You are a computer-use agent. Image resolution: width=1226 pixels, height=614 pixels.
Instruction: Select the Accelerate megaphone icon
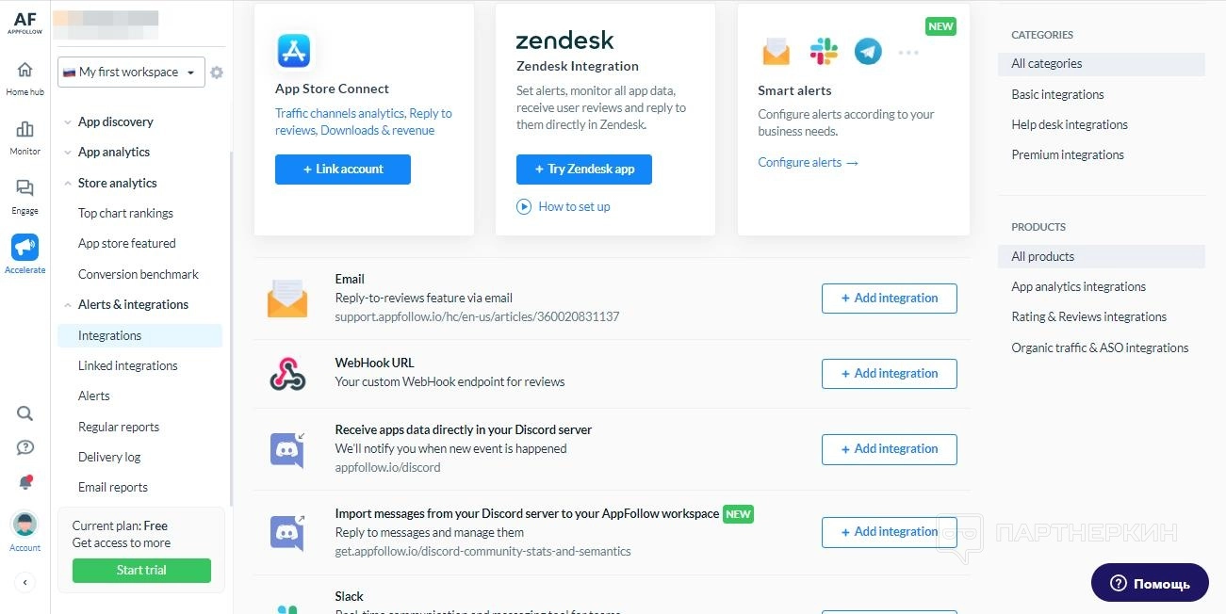(x=25, y=248)
